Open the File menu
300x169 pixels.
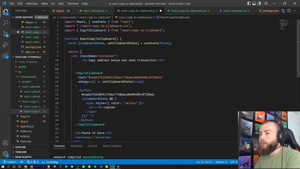pos(12,3)
